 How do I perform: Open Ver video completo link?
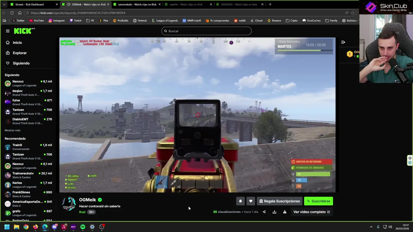312,212
